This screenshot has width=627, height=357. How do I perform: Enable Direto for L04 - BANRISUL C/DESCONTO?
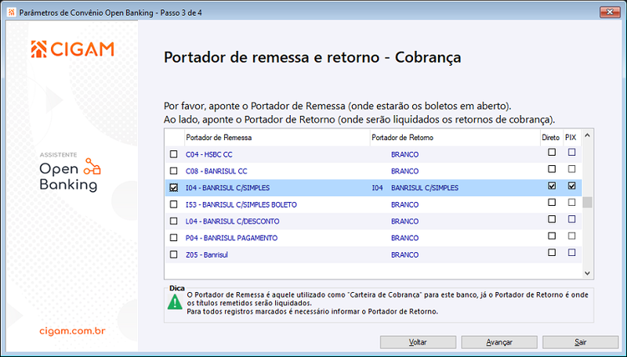point(552,219)
